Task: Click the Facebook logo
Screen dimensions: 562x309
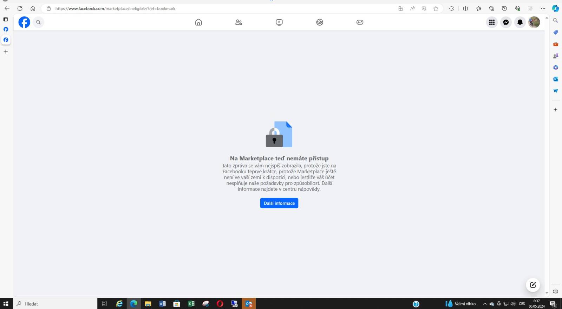Action: [x=24, y=22]
